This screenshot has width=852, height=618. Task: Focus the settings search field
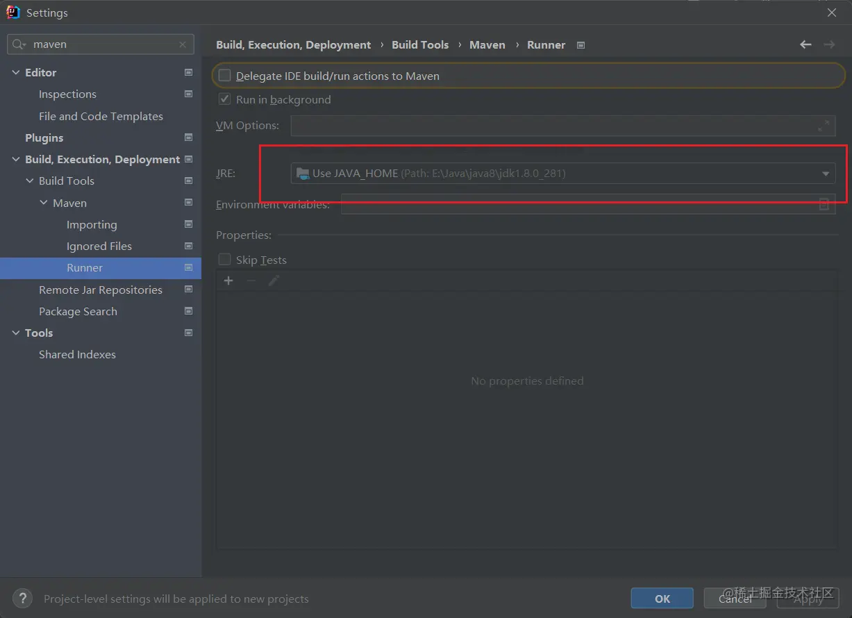(x=101, y=44)
